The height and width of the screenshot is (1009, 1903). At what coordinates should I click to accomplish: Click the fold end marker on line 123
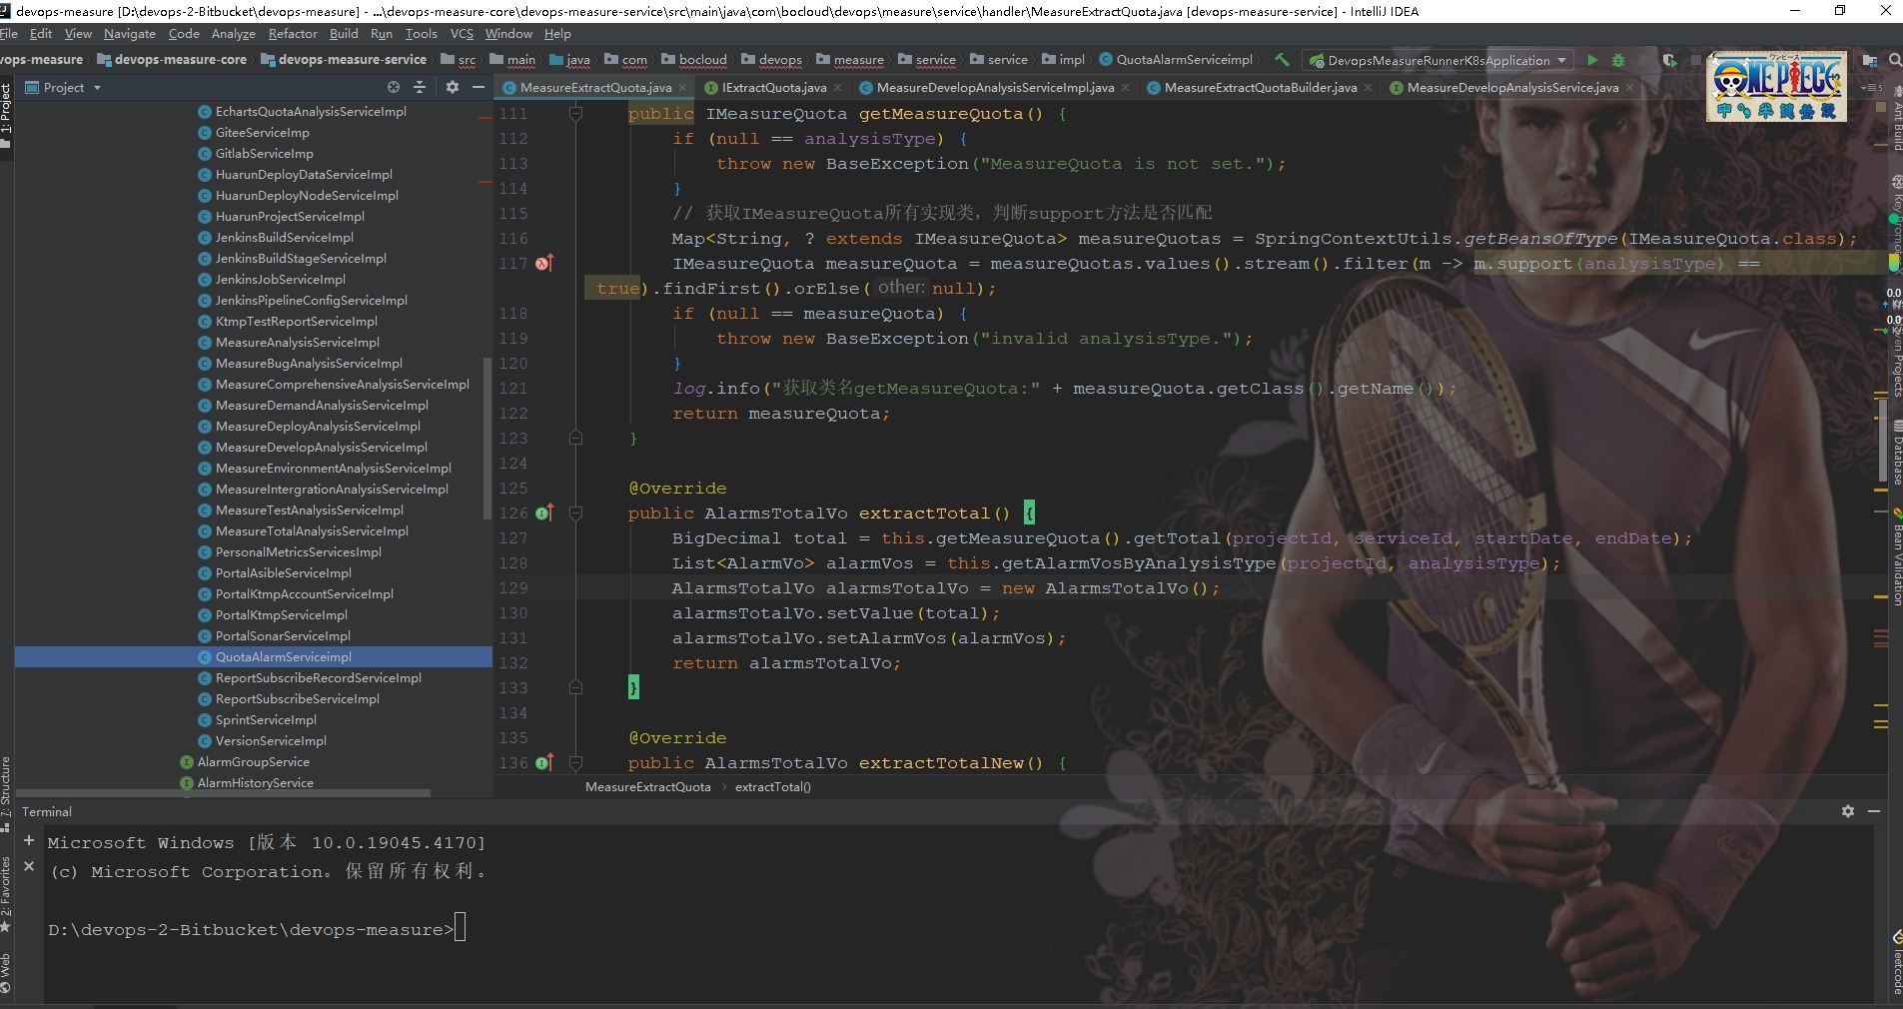(575, 438)
